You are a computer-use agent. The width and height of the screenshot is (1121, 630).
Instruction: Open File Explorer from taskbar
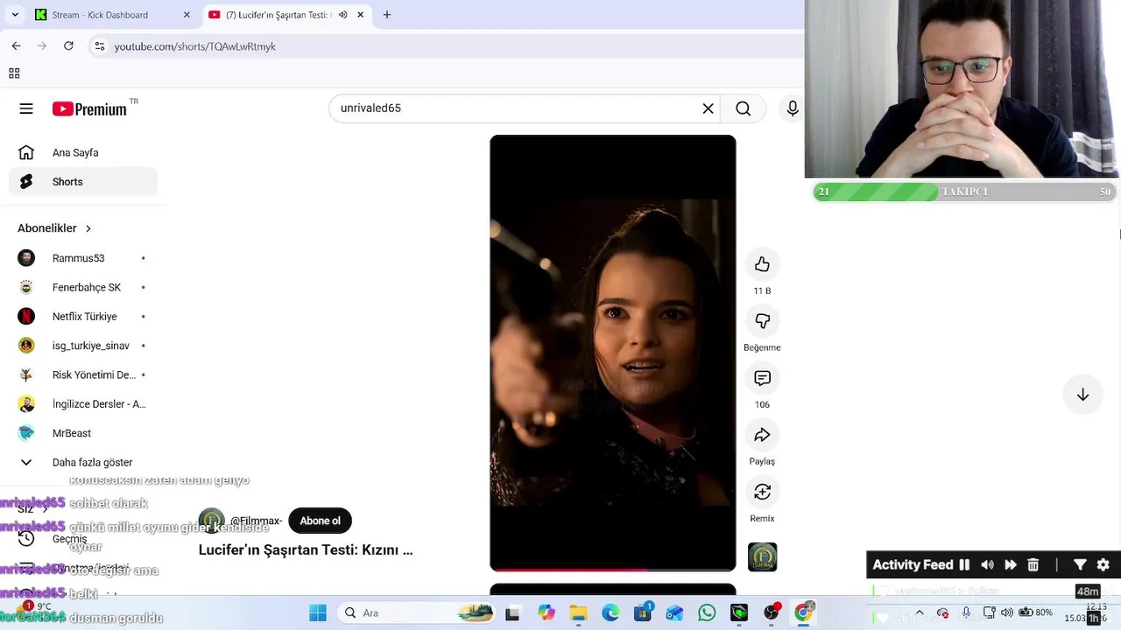[x=578, y=613]
